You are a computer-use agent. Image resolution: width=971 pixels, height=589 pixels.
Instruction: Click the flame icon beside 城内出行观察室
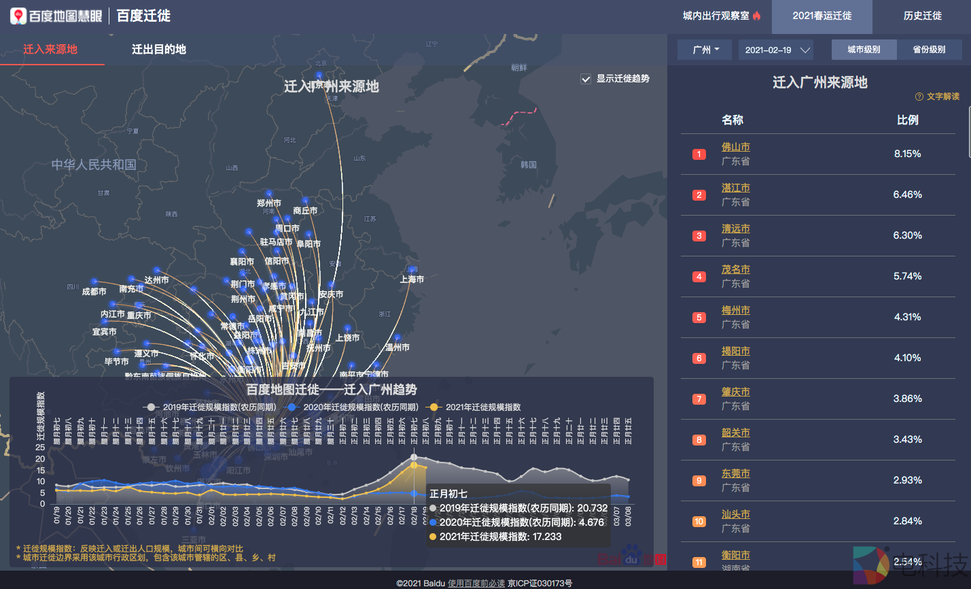click(x=757, y=16)
